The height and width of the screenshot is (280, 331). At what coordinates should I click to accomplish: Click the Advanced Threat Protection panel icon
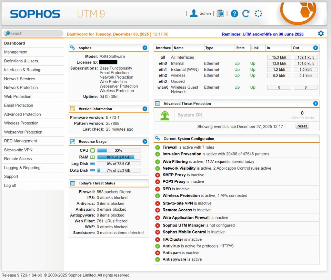coord(158,103)
